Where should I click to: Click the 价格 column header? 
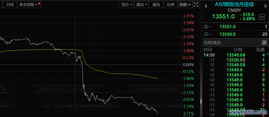click(x=238, y=50)
